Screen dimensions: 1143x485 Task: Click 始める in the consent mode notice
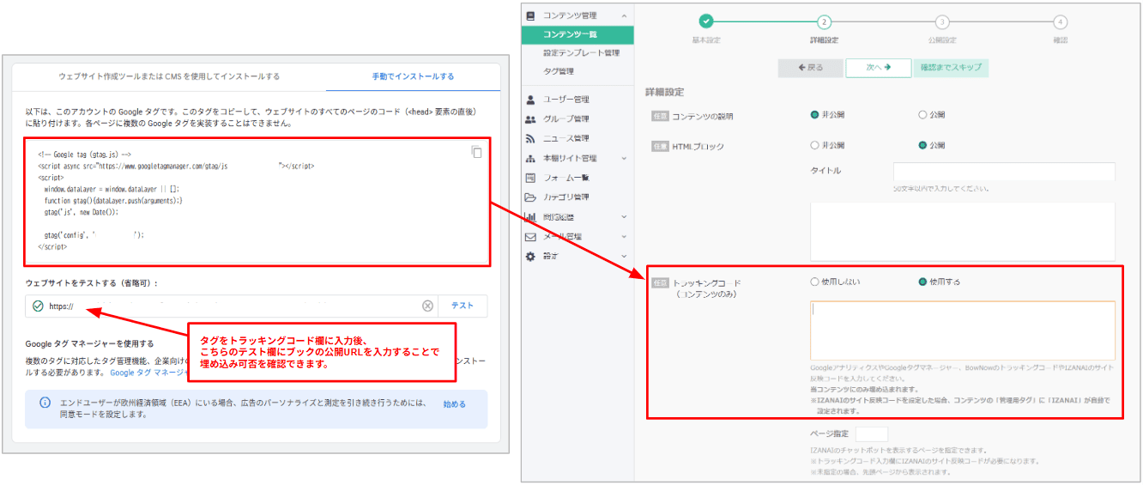[455, 403]
